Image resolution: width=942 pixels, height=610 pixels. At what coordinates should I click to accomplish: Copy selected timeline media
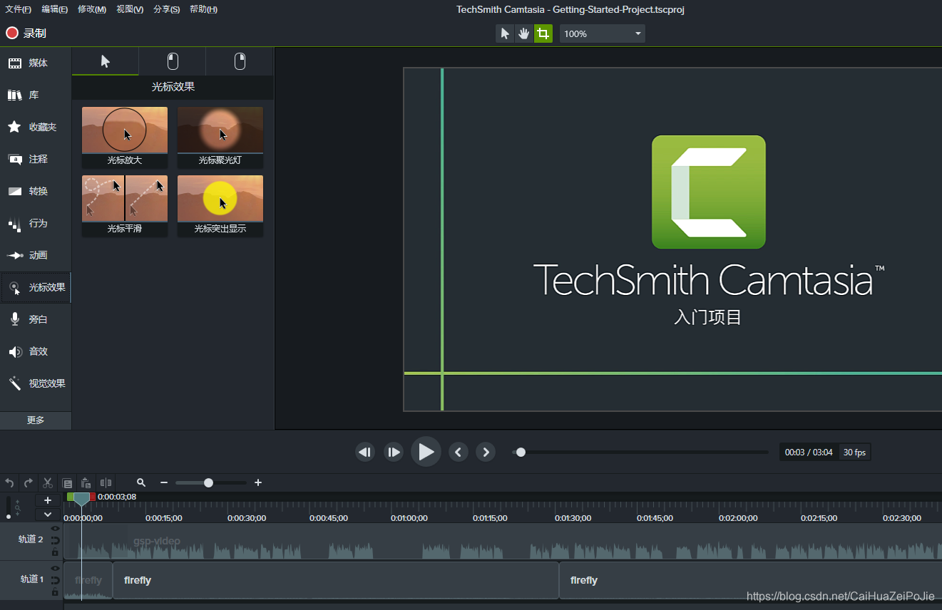[x=67, y=483]
